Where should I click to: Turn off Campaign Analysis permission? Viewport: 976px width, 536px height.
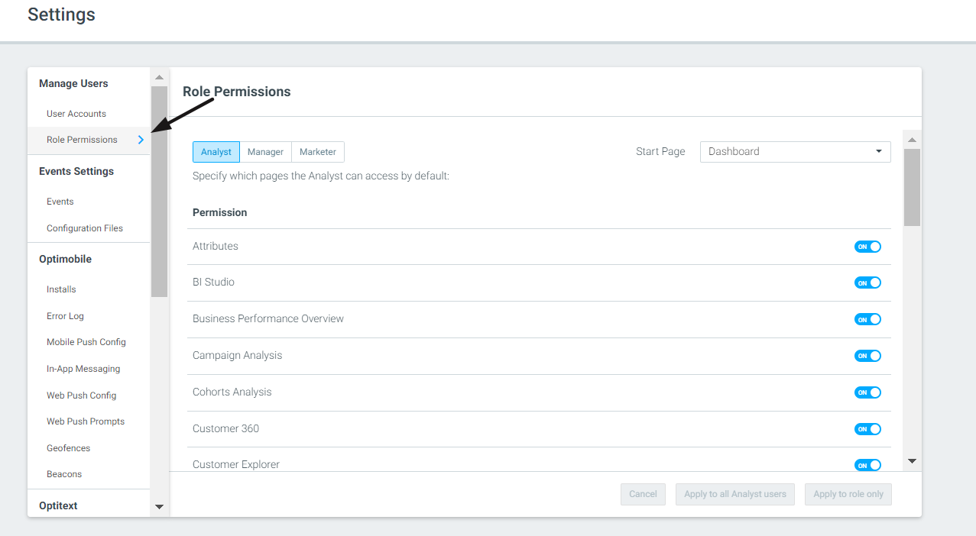click(867, 356)
